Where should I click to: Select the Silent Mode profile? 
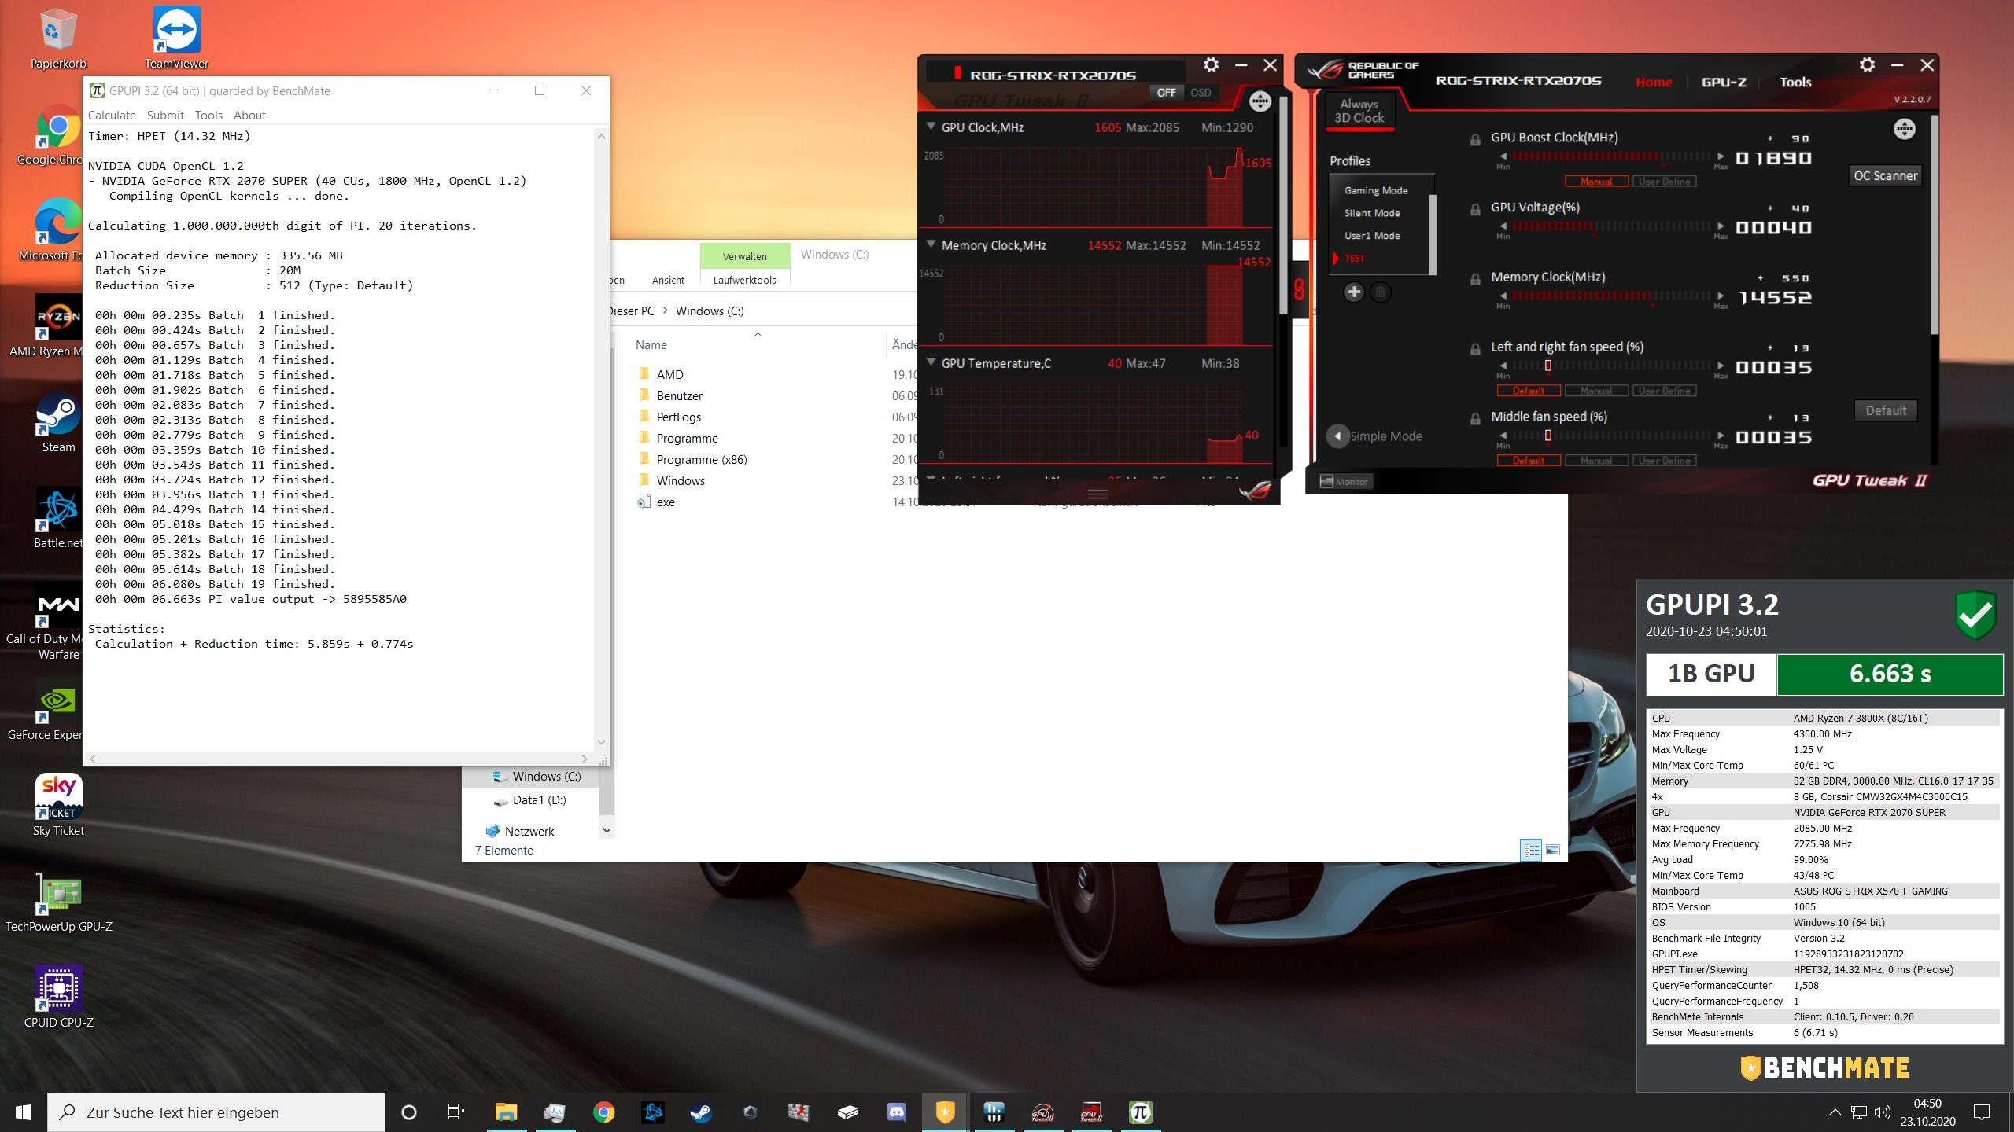(x=1372, y=213)
